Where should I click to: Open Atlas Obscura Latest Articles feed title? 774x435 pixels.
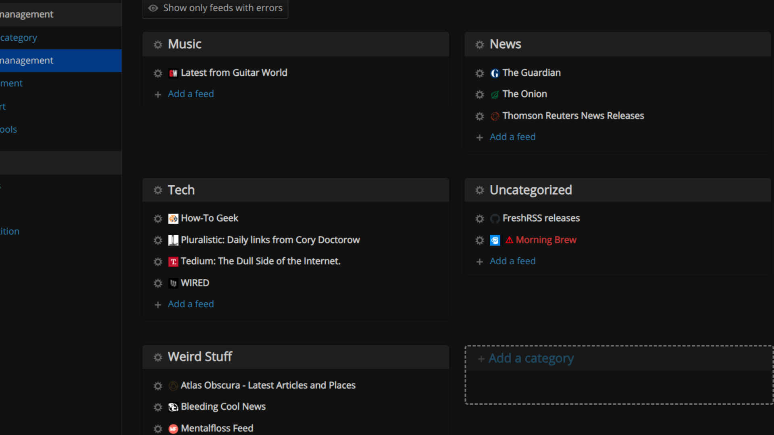[268, 385]
